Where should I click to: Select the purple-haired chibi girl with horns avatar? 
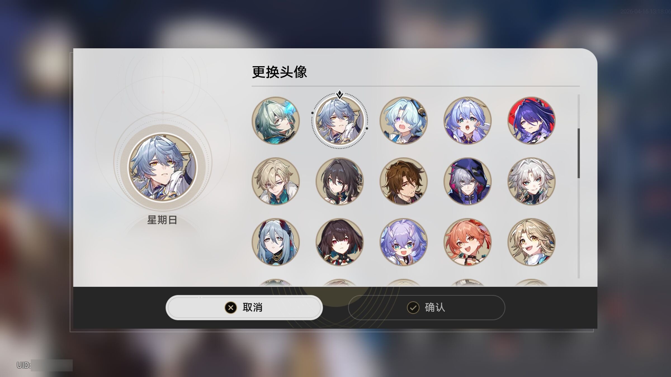[x=403, y=242]
